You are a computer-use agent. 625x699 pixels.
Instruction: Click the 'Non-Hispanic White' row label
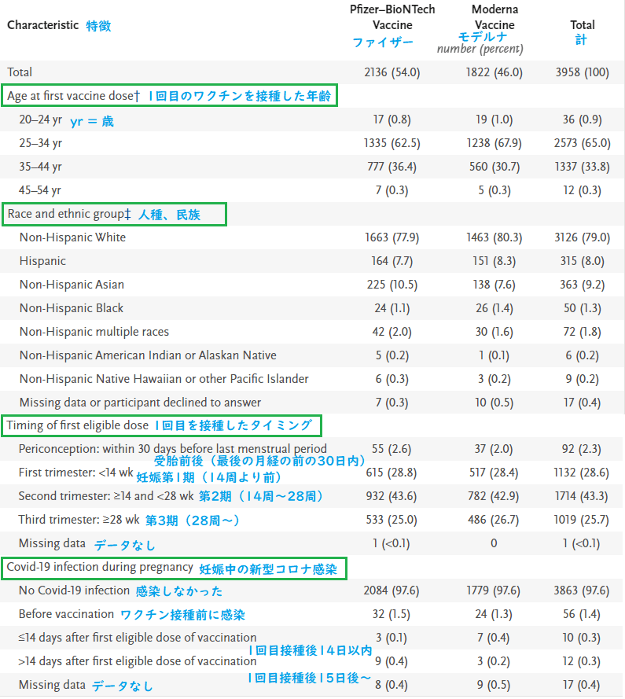point(72,237)
